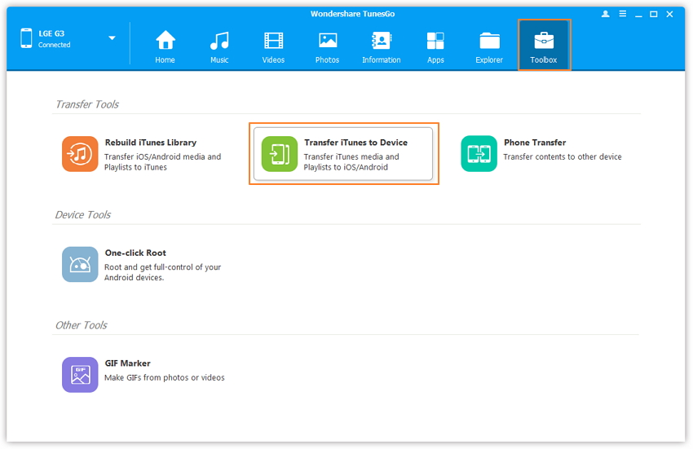Open the hamburger menu in title bar
Viewport: 693px width, 449px height.
tap(621, 14)
